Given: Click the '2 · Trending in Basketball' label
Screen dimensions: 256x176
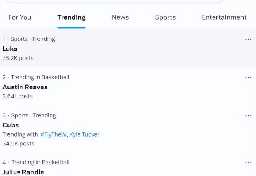Looking at the screenshot, I should [x=36, y=77].
